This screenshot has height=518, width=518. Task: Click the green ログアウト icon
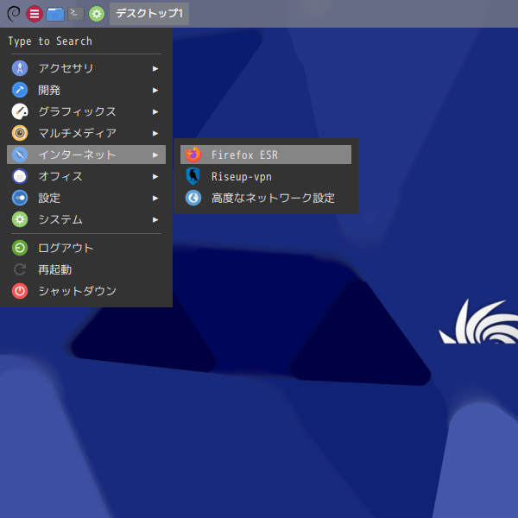[20, 248]
